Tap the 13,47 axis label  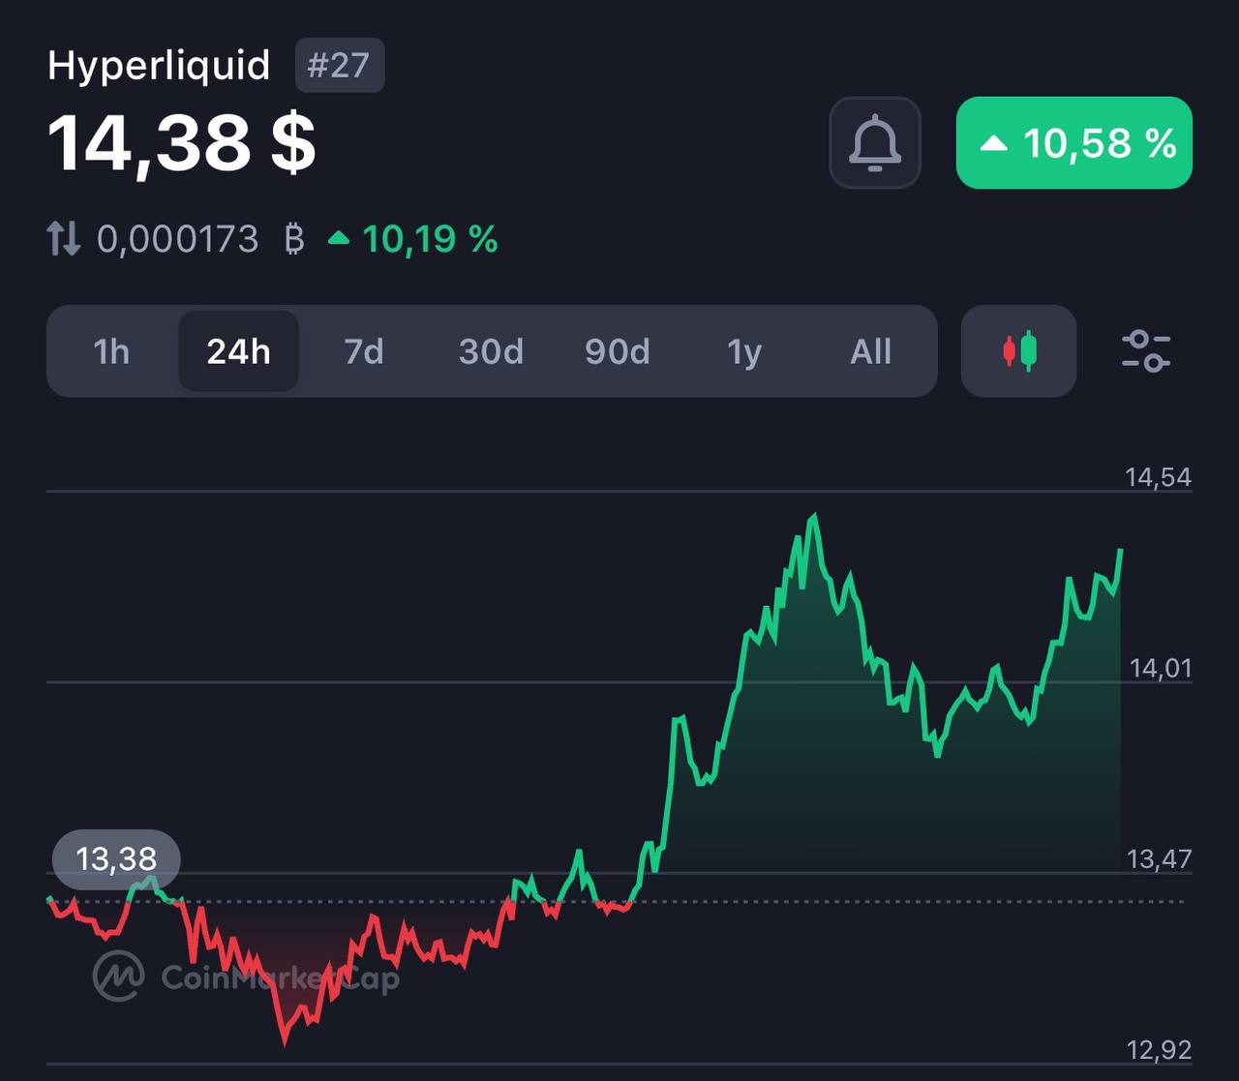(1160, 858)
